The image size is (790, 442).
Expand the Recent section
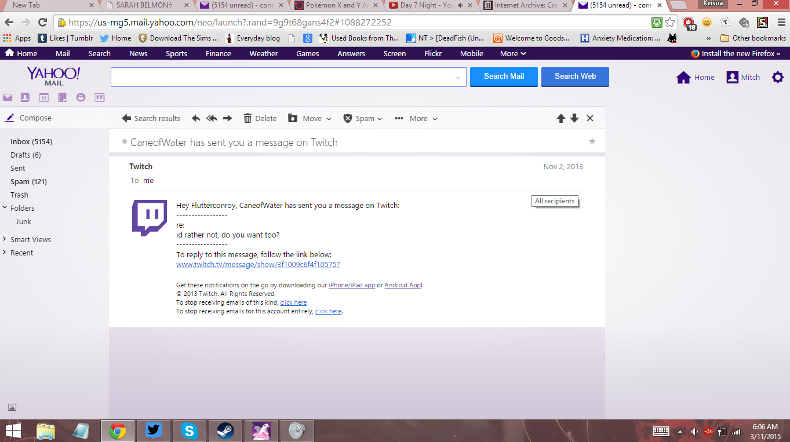click(5, 252)
